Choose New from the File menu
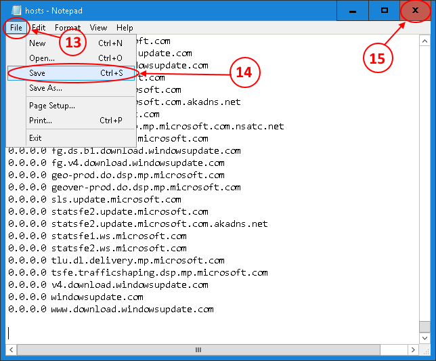 pyautogui.click(x=71, y=43)
